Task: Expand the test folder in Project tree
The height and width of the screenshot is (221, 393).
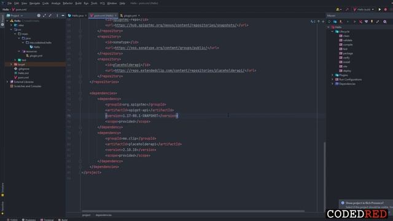Action: (15, 60)
